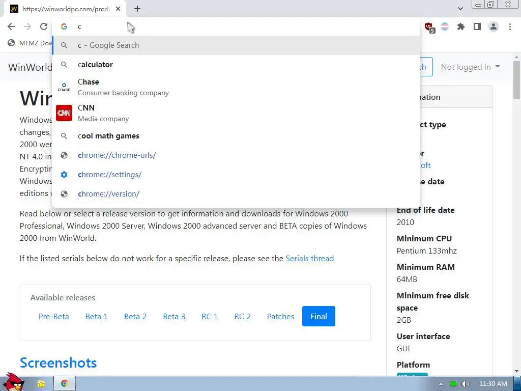Select the 'c - Google Search' suggestion

coord(236,45)
